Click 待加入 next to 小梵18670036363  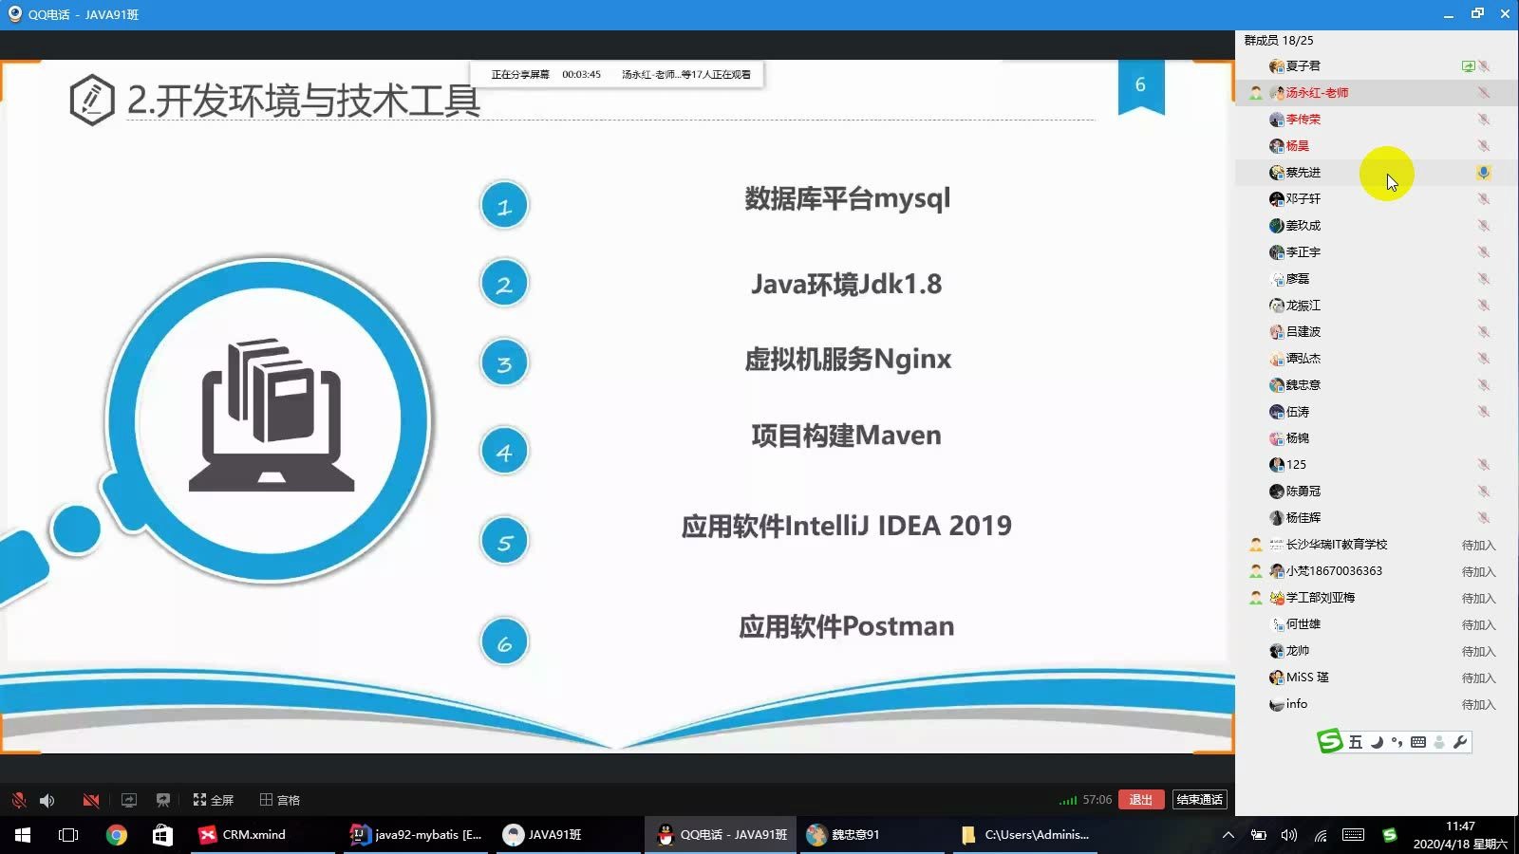[x=1478, y=572]
